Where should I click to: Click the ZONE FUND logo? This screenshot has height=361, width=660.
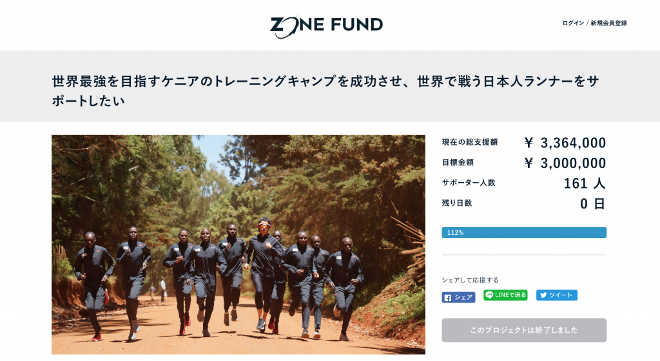326,26
